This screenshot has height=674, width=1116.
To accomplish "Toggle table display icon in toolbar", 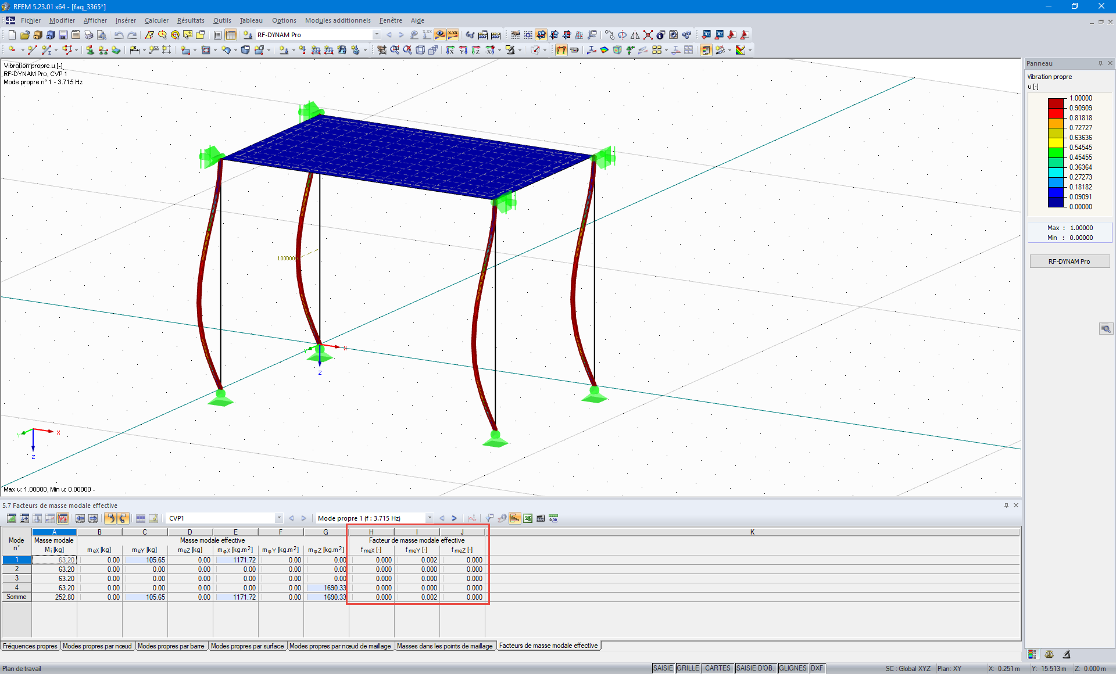I will point(231,35).
